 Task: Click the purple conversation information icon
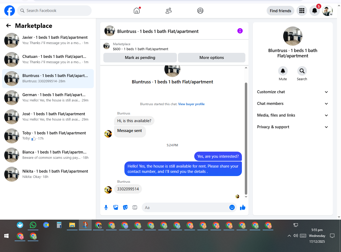click(240, 31)
